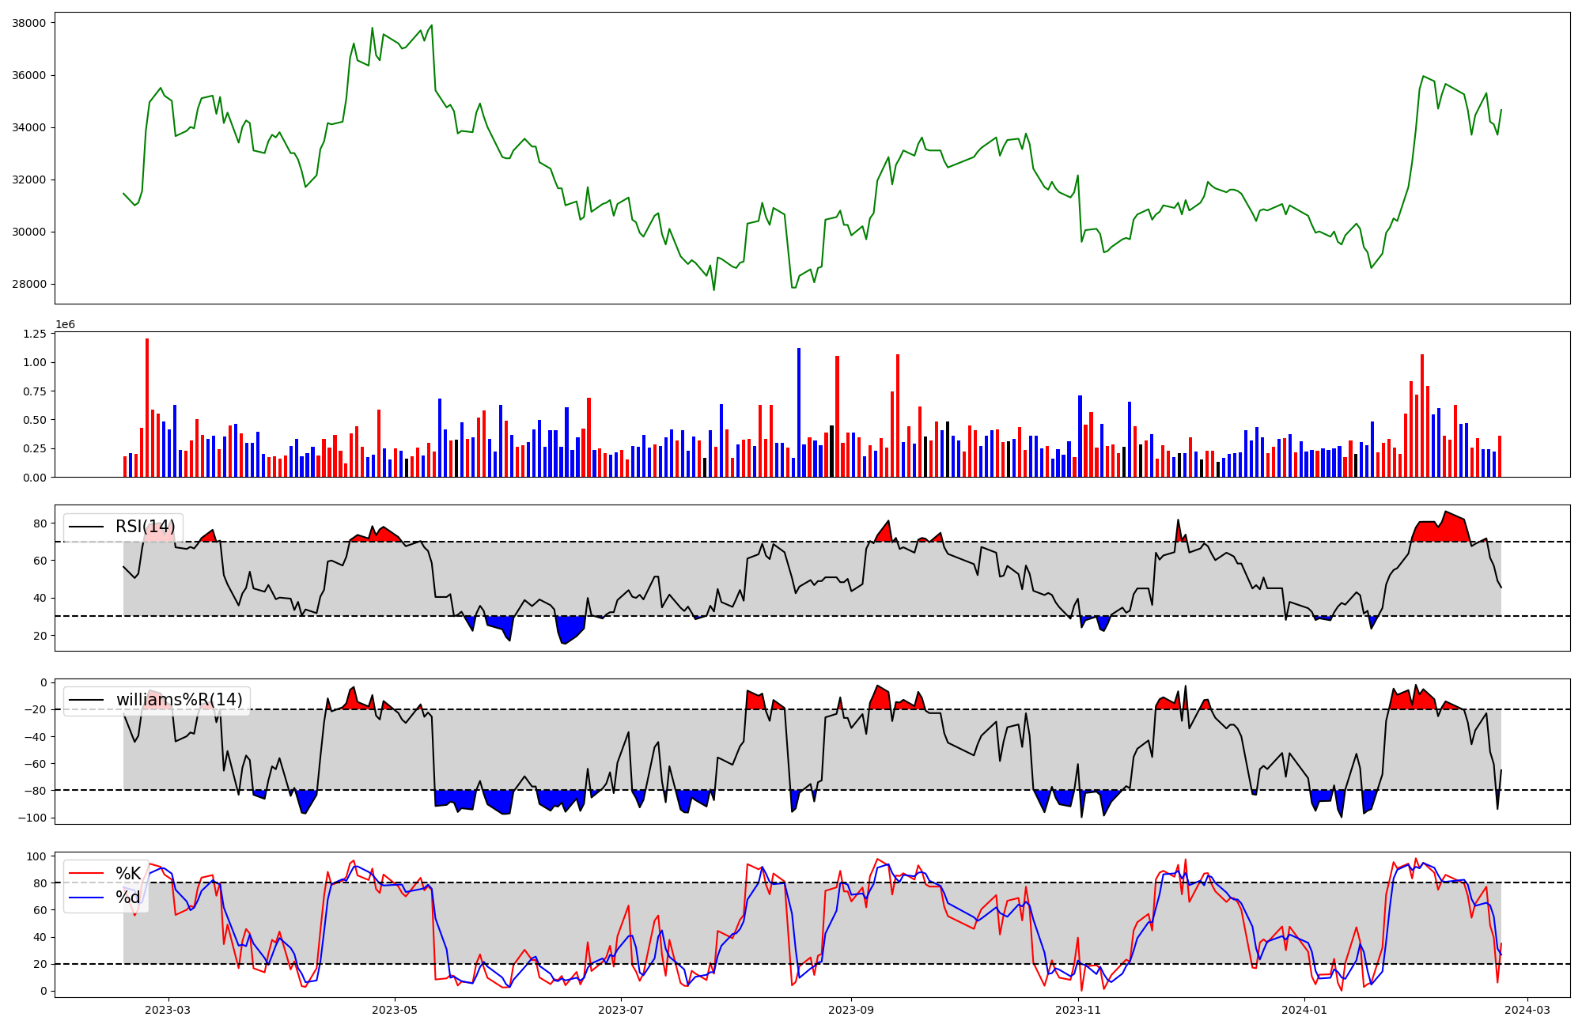
Task: Click the 28000 price axis label
Action: (x=28, y=285)
